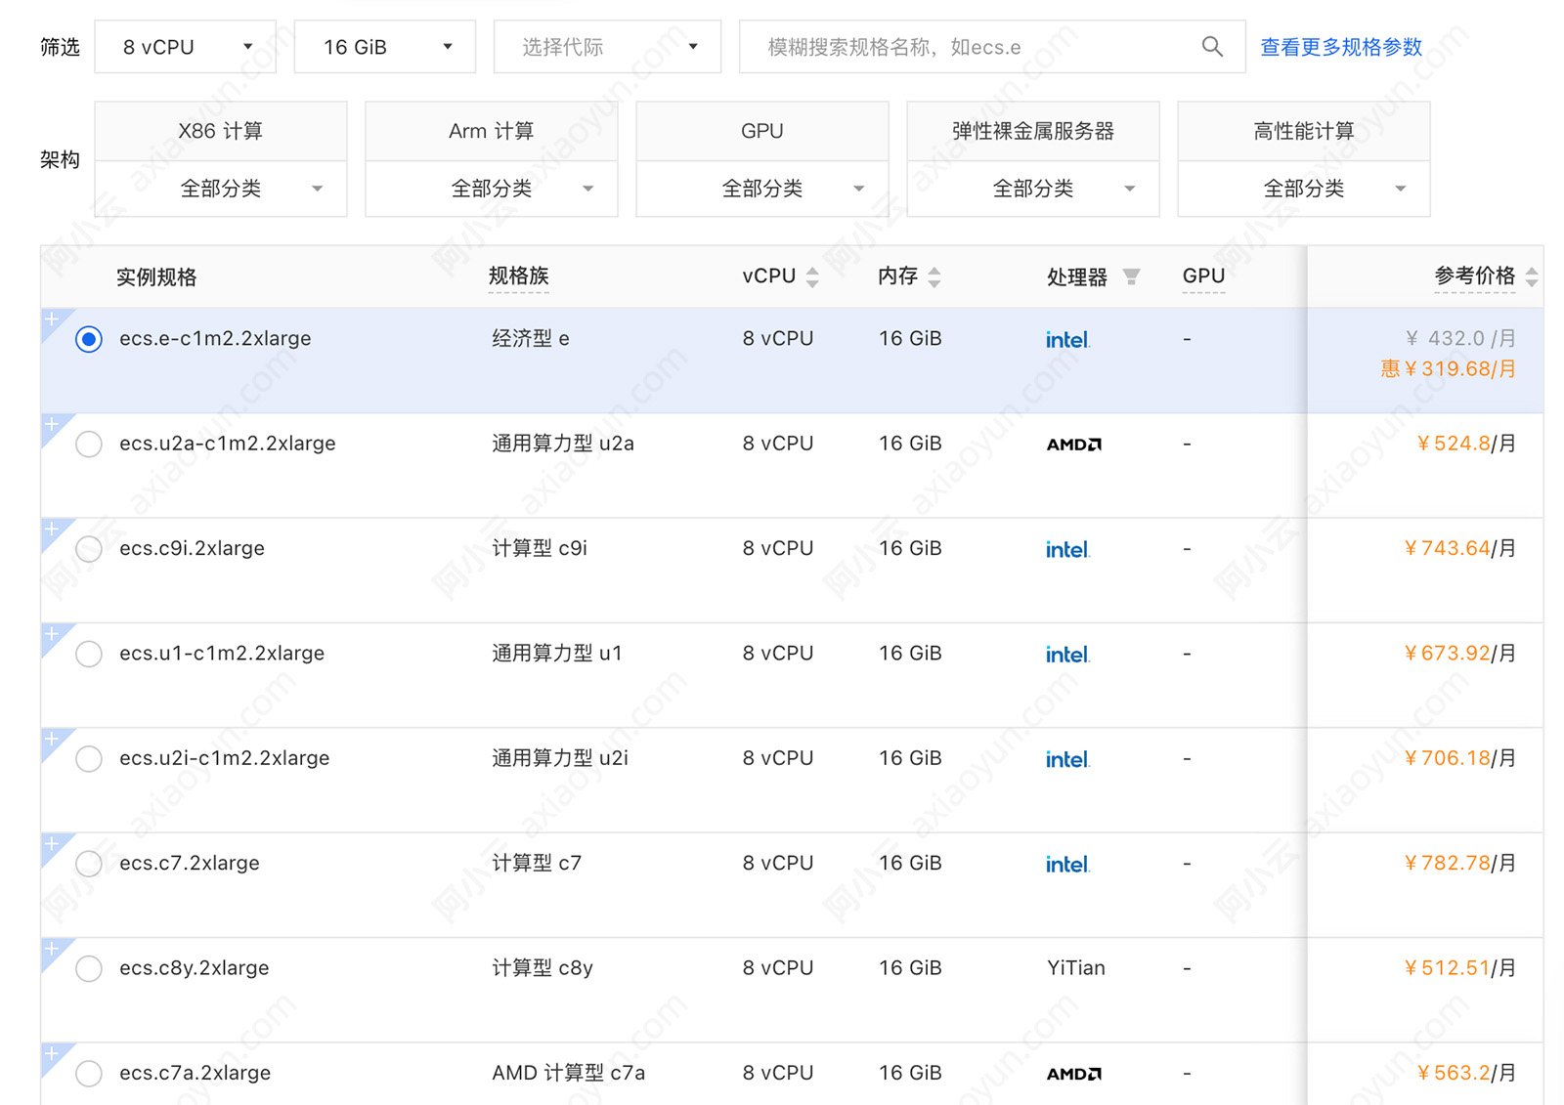The image size is (1564, 1105).
Task: Click 实例规格 column header
Action: [x=156, y=277]
